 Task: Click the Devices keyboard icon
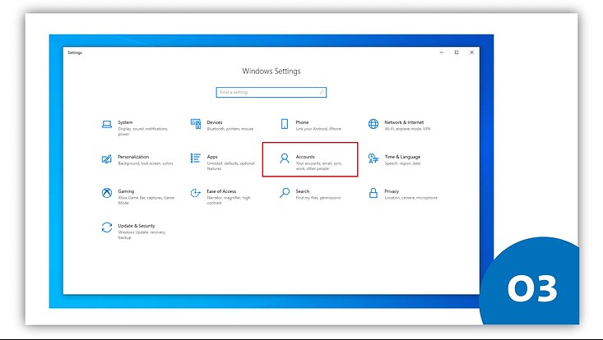(x=196, y=124)
